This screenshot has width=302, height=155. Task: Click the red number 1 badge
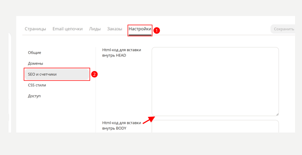157,31
